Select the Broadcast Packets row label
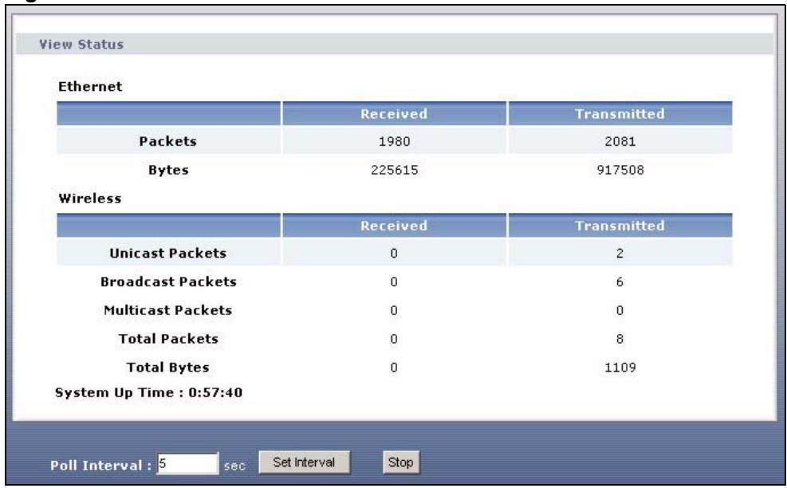This screenshot has width=787, height=488. 168,281
